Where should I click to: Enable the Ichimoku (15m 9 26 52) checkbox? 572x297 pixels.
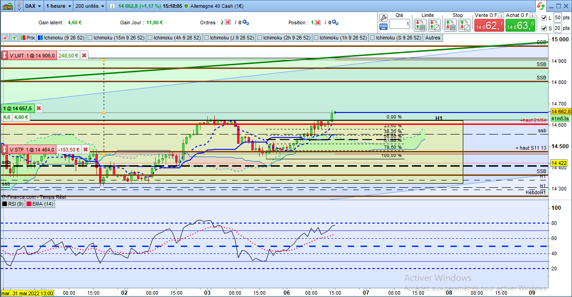(90, 38)
